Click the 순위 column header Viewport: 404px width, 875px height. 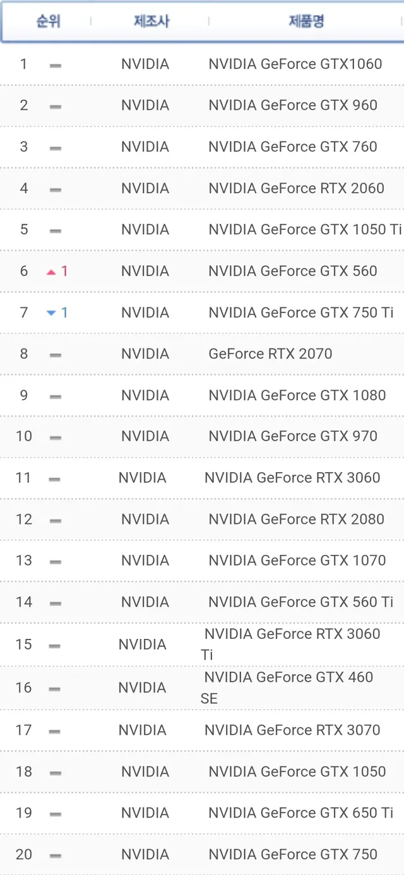pyautogui.click(x=48, y=21)
